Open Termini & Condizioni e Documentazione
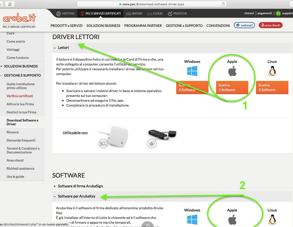Viewport: 293px width, 227px height. click(x=23, y=150)
